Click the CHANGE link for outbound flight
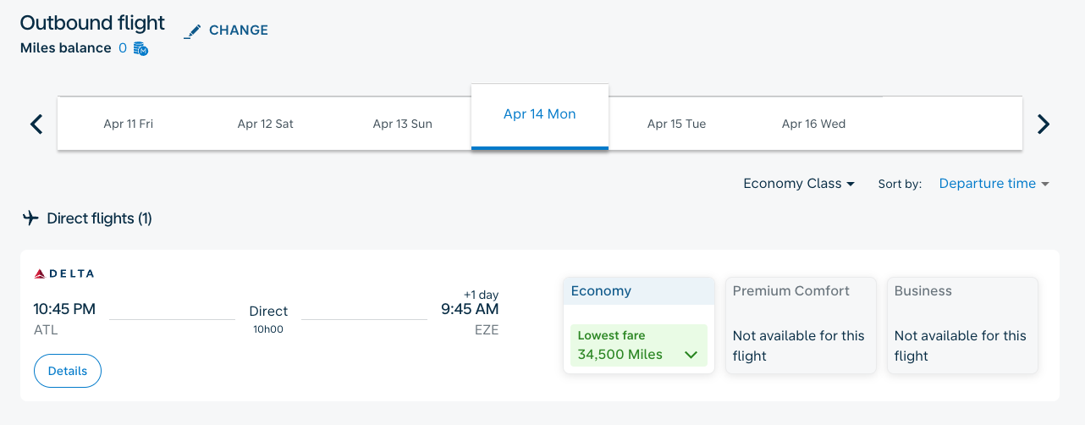This screenshot has height=425, width=1085. tap(239, 30)
